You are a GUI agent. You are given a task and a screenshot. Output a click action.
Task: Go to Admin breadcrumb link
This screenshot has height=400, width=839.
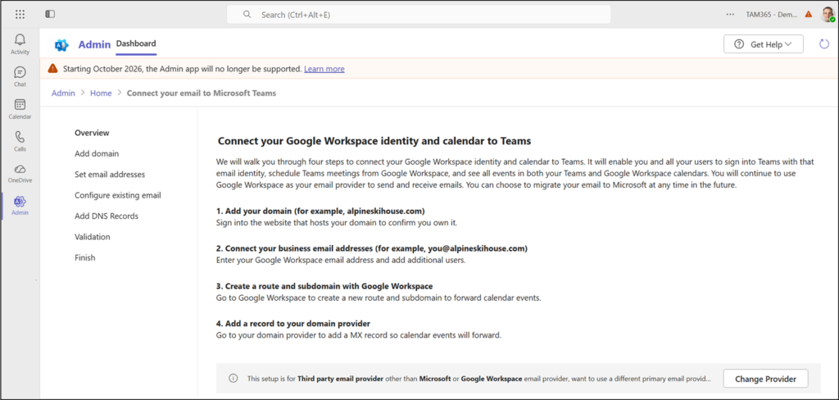tap(63, 93)
